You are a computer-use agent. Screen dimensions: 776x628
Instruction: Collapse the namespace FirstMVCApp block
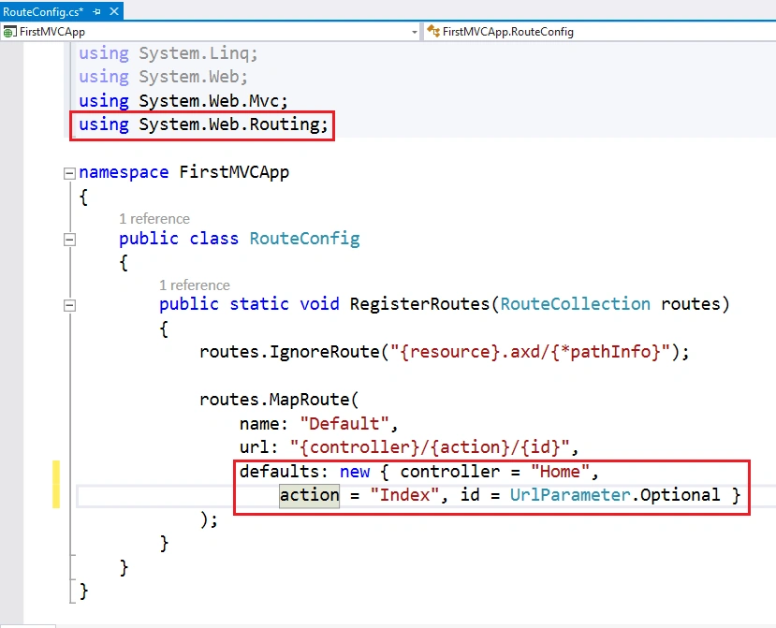click(69, 173)
